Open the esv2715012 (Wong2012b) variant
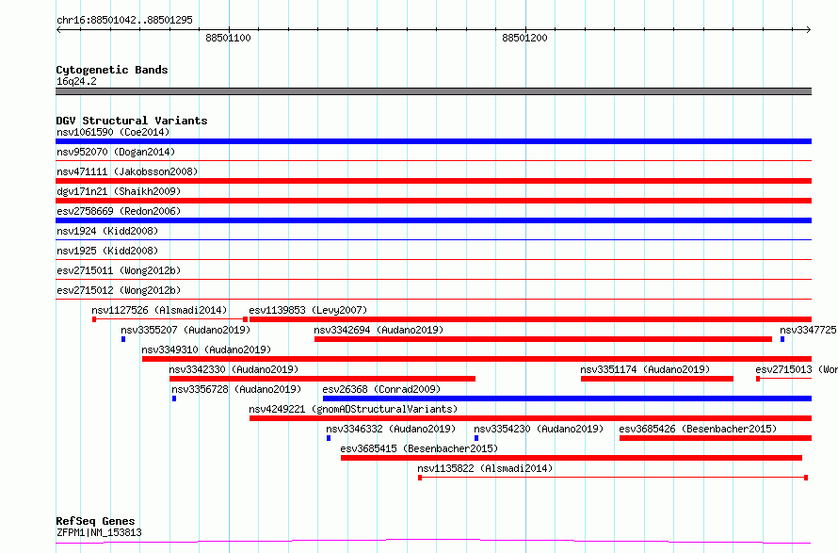This screenshot has height=553, width=838. [x=119, y=290]
